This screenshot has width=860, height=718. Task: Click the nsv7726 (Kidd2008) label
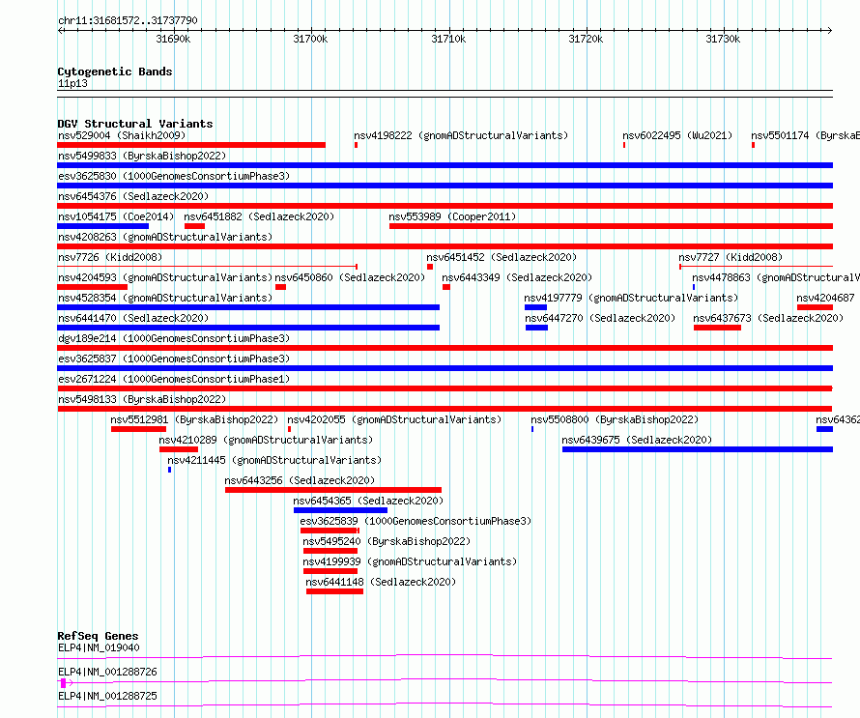tap(110, 257)
